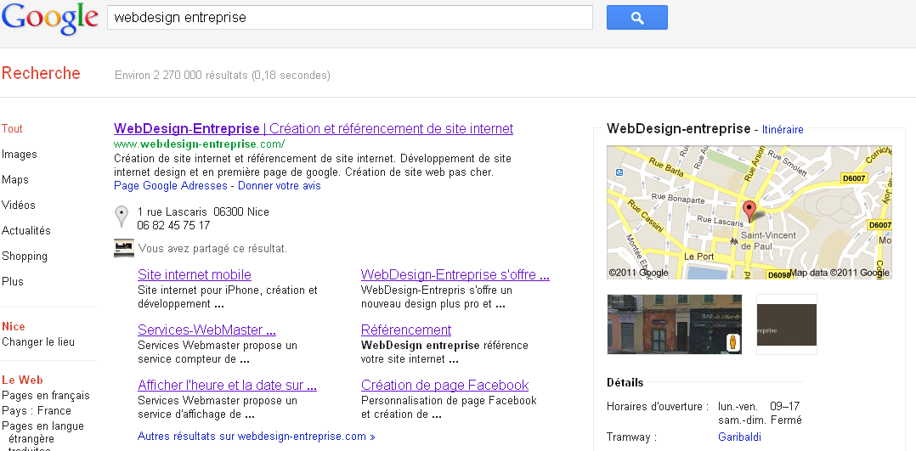
Task: Click the Environ 2 270 000 résultats text
Action: (223, 76)
